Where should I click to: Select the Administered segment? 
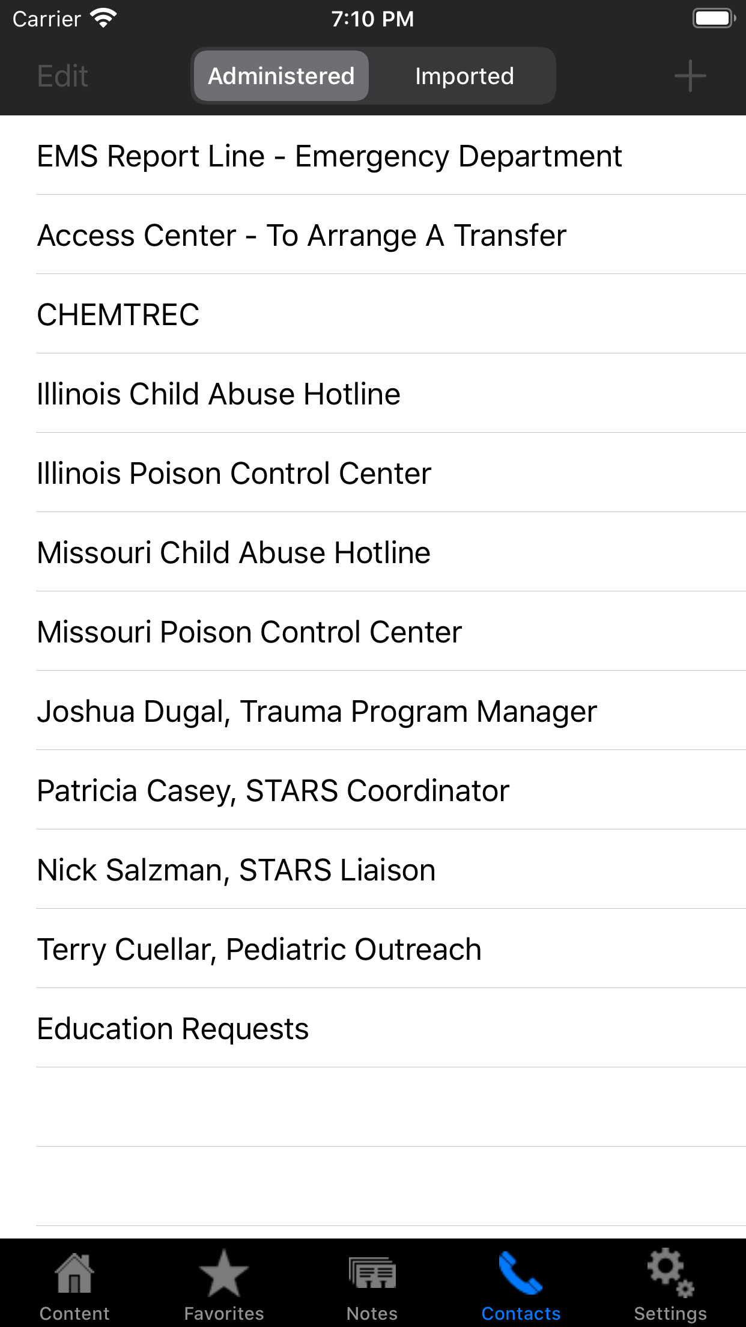point(280,75)
